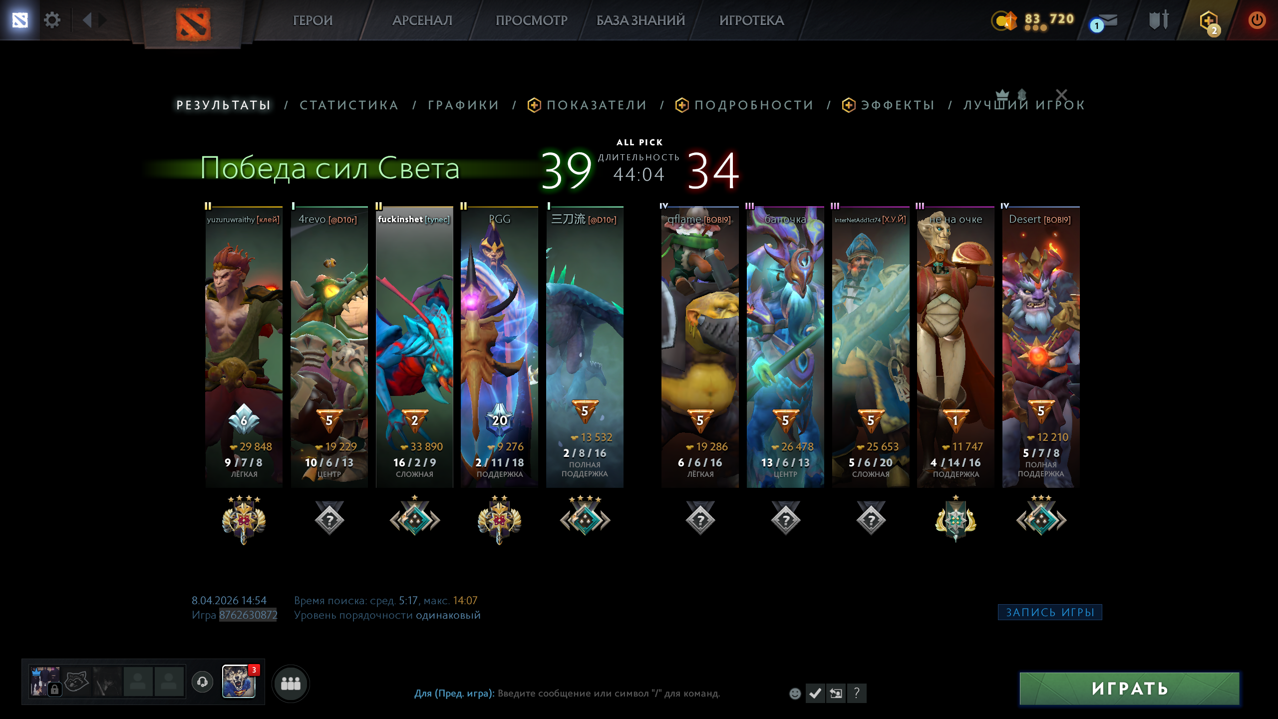Expand the chat channel switch icon
This screenshot has width=1278, height=719.
point(836,693)
